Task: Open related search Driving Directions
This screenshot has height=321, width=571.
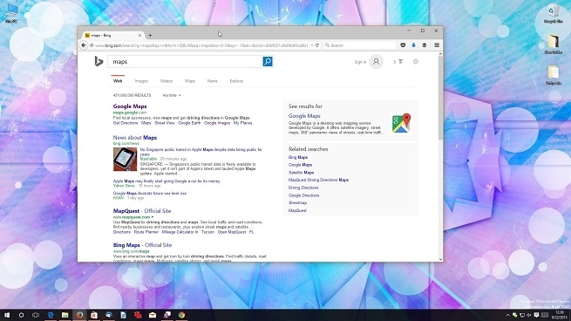Action: pos(303,188)
